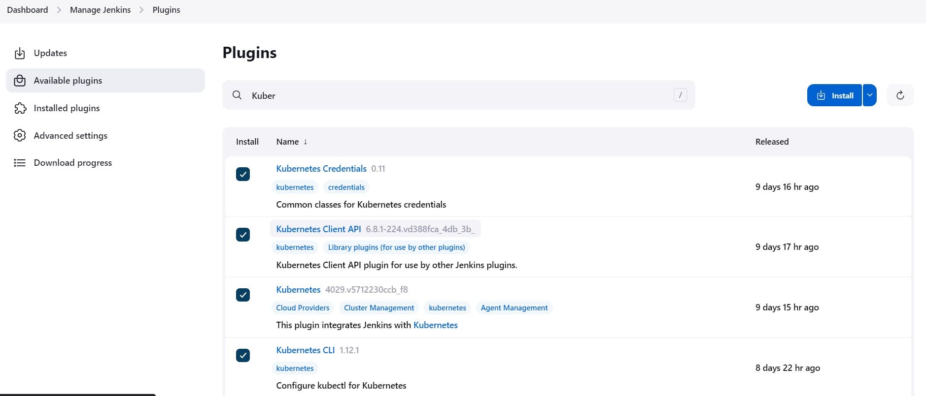Image resolution: width=926 pixels, height=396 pixels.
Task: Click the blue Install button
Action: [x=834, y=95]
